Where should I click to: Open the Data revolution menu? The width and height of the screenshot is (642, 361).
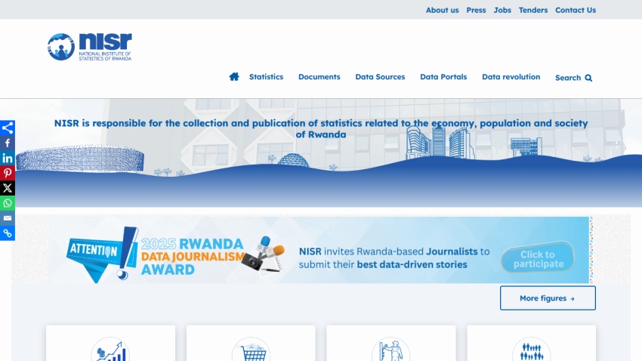click(x=511, y=76)
